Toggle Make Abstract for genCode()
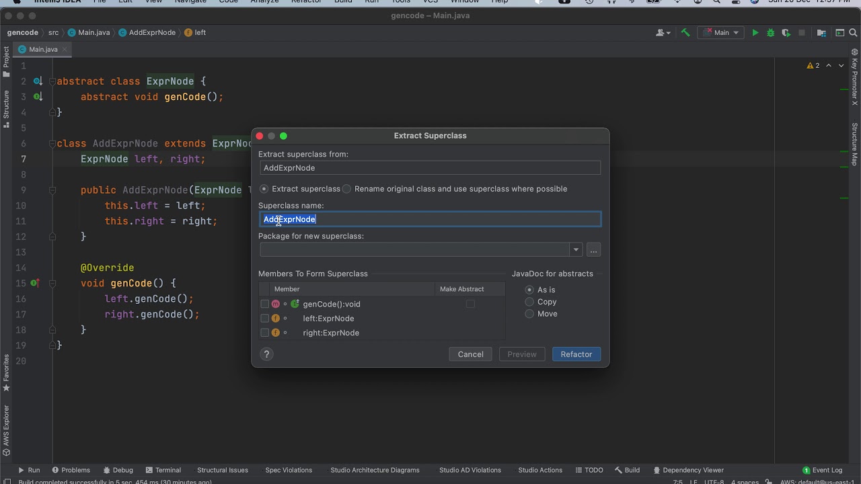 pos(470,304)
